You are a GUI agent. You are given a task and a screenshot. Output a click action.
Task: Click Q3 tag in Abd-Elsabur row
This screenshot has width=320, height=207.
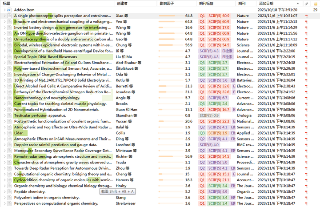202,63
